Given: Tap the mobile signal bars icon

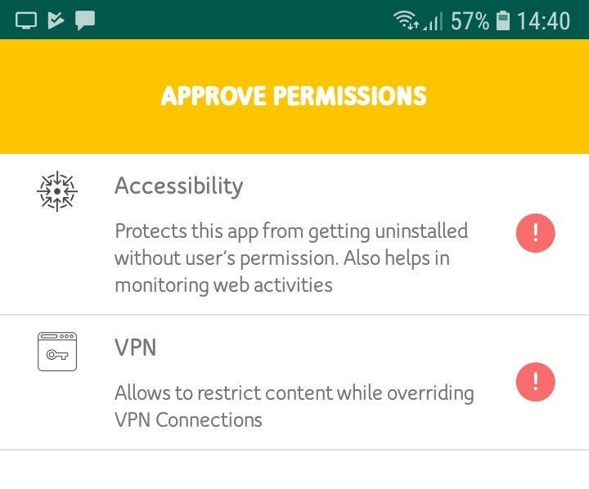Looking at the screenshot, I should [433, 20].
